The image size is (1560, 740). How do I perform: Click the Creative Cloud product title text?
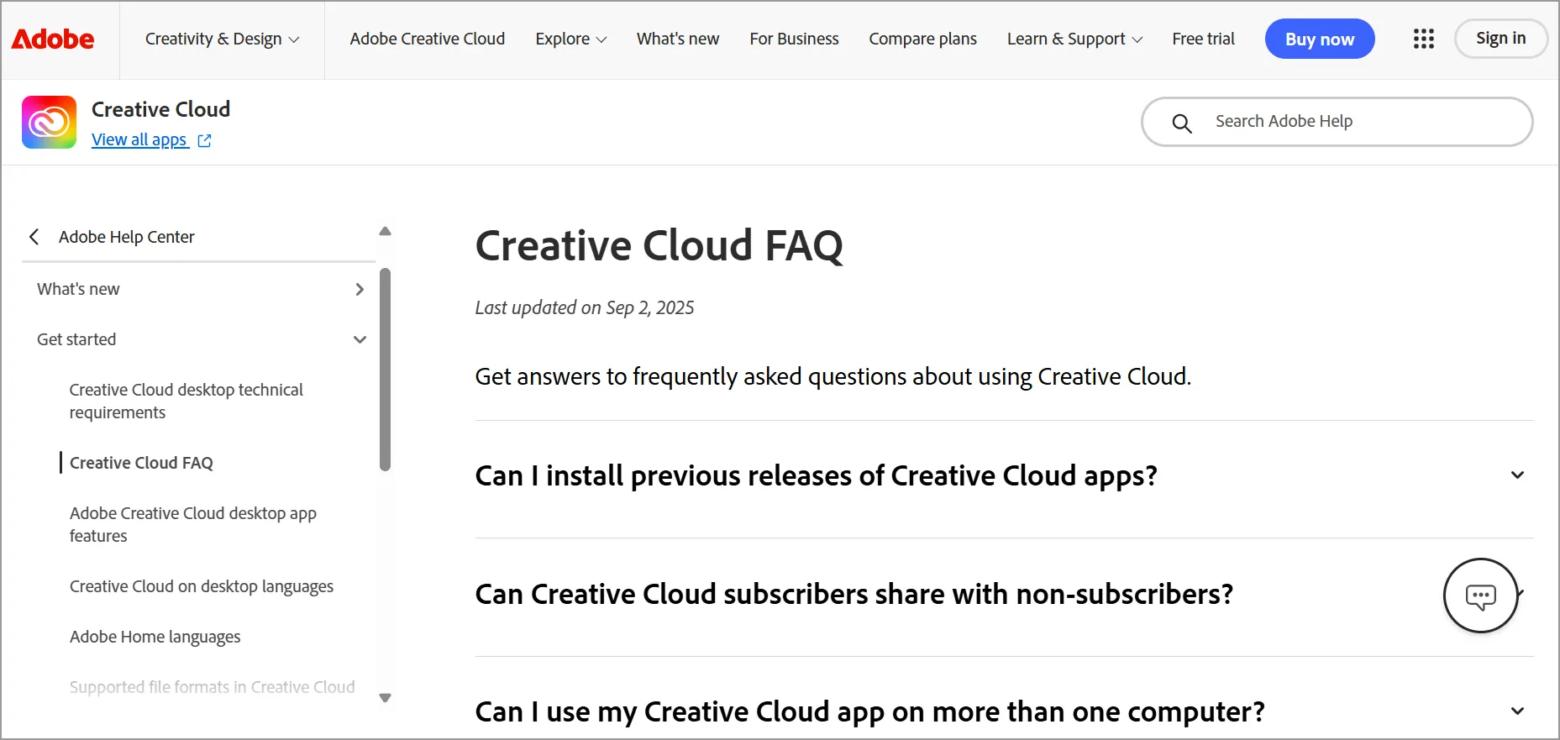(x=160, y=109)
